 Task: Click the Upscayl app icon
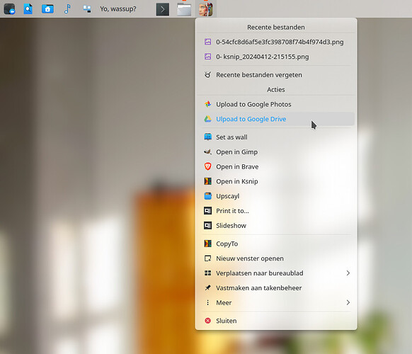coord(208,196)
